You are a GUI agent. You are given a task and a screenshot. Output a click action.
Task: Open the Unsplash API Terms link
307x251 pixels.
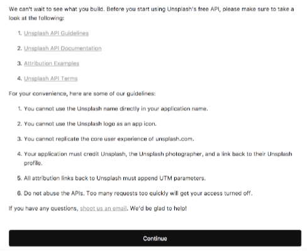click(51, 79)
